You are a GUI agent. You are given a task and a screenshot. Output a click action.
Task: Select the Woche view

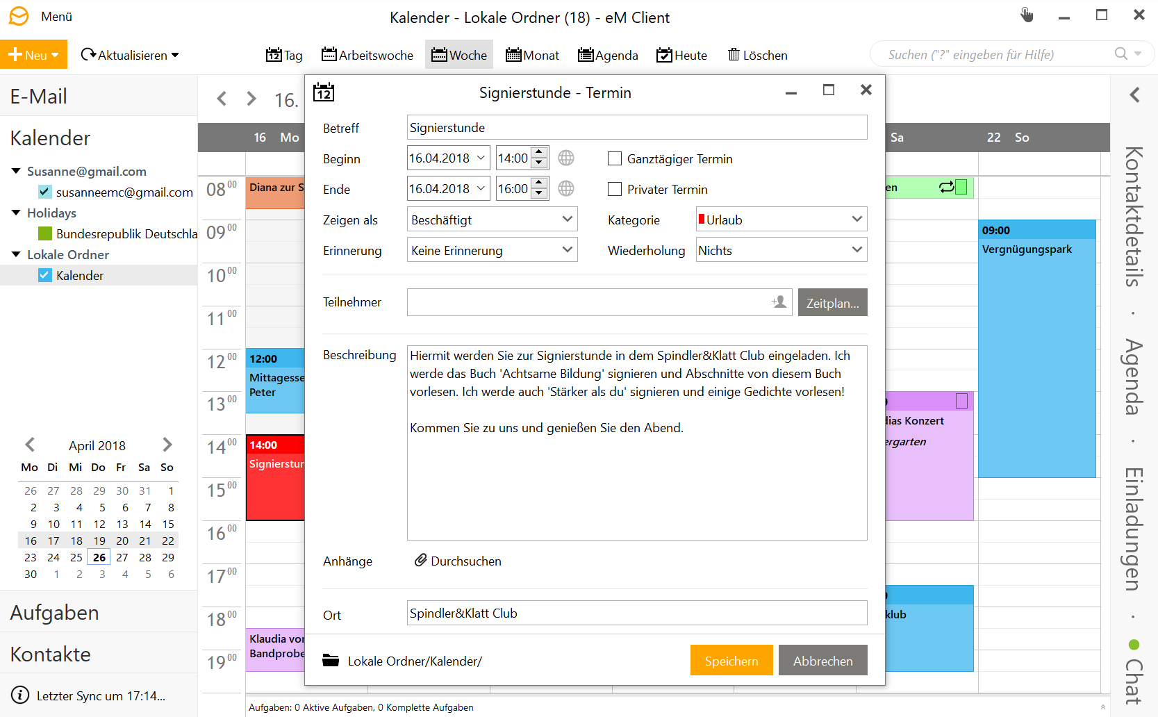[x=459, y=55]
